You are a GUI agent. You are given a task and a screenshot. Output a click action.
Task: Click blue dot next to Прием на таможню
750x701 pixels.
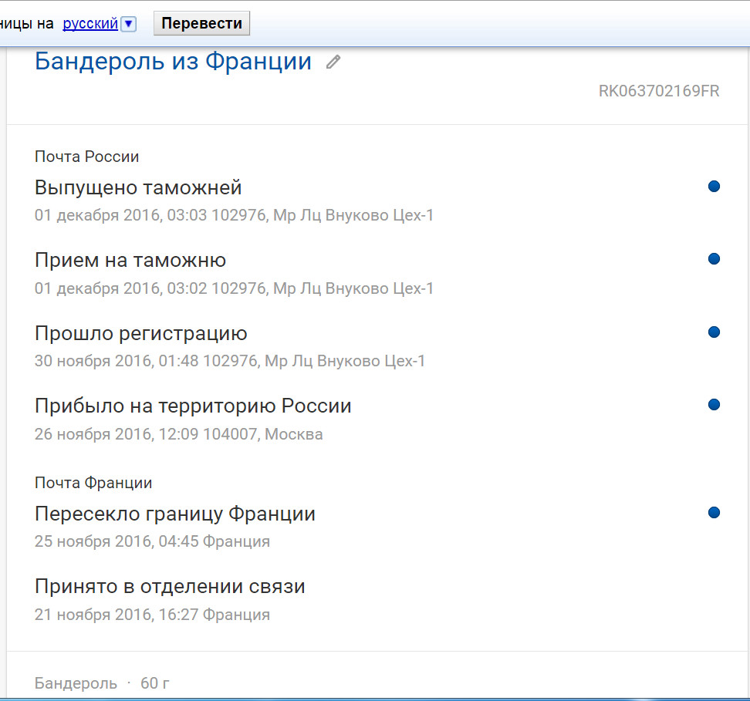[x=714, y=259]
